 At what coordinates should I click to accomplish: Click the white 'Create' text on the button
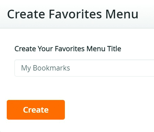[36, 110]
